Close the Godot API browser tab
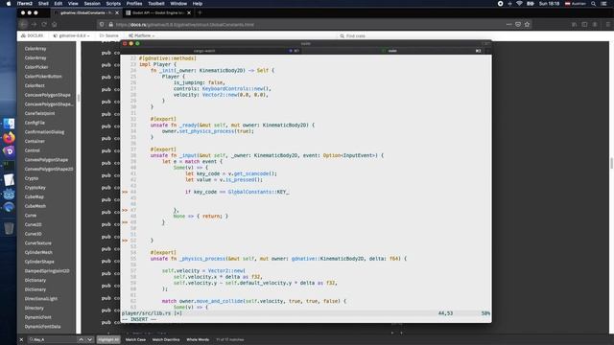The width and height of the screenshot is (614, 345). tap(189, 12)
